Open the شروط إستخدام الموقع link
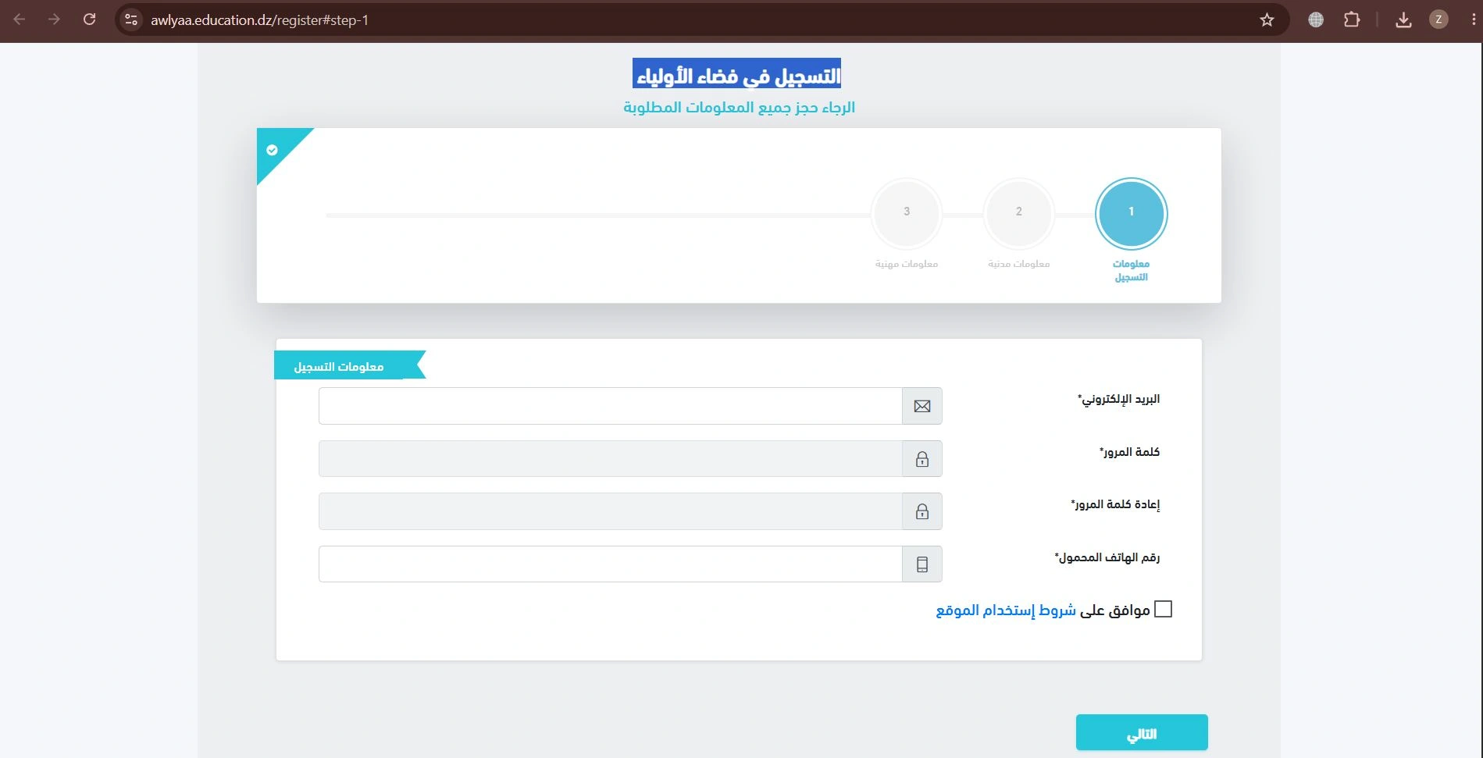1483x758 pixels. coord(1006,610)
